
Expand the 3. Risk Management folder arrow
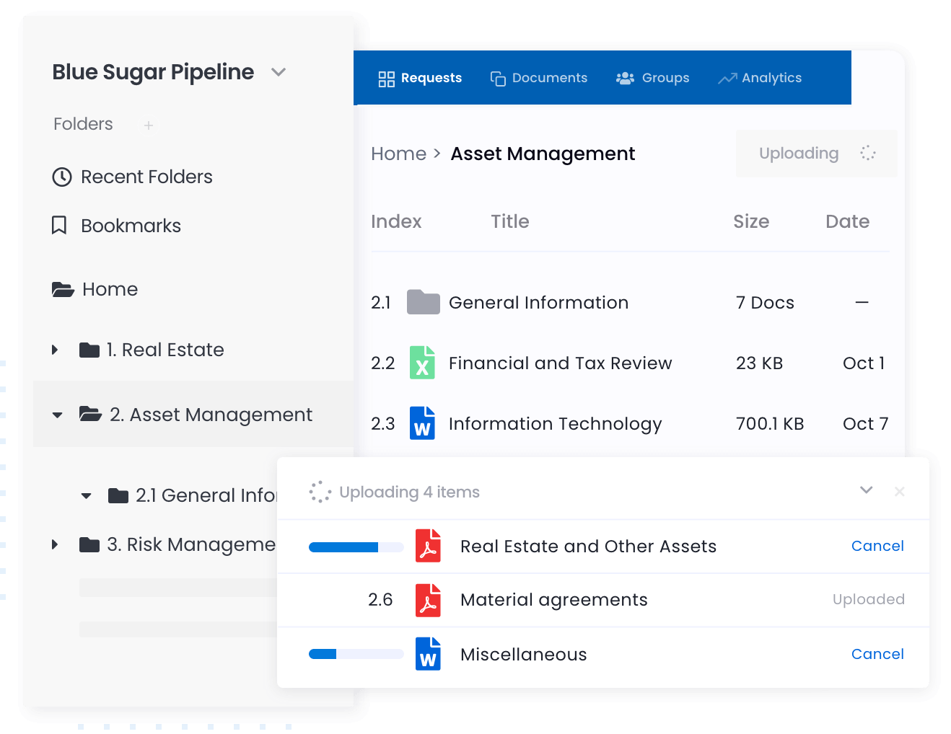pyautogui.click(x=55, y=544)
